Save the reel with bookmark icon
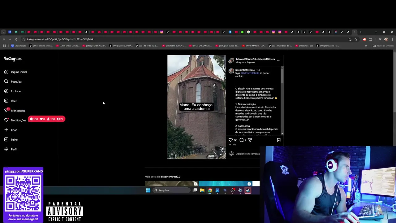 (x=279, y=140)
